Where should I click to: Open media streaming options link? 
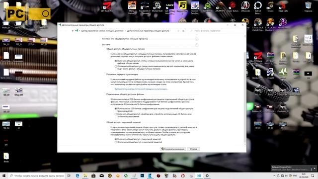point(141,89)
